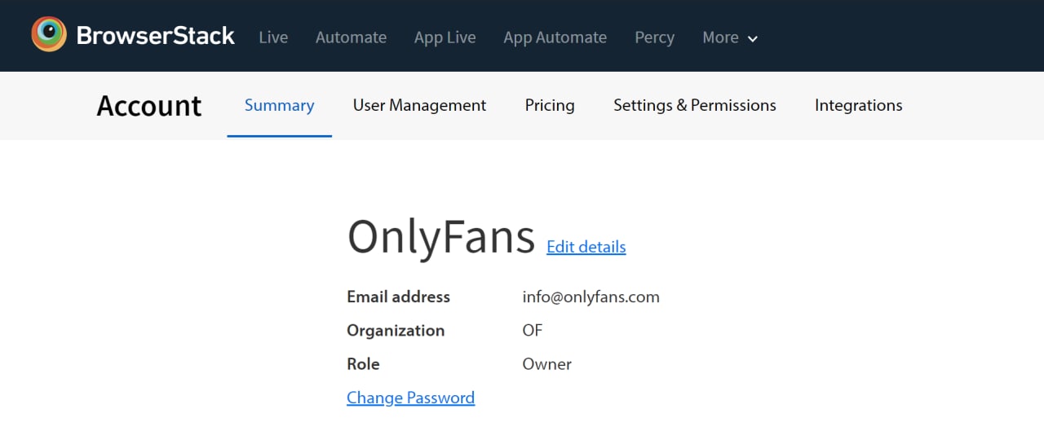Open the Pricing tab

coord(550,105)
